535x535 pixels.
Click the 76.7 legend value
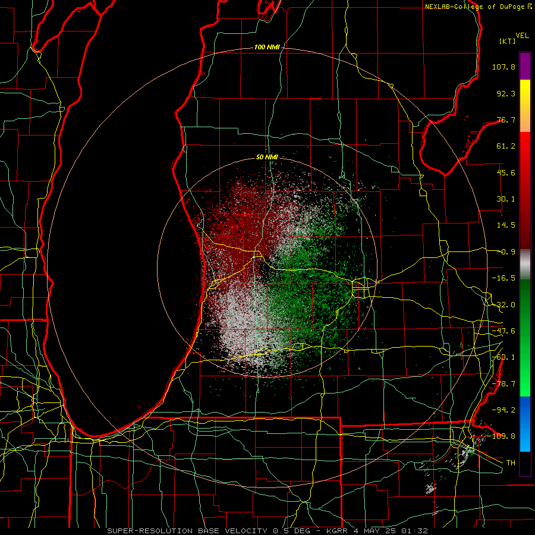click(506, 119)
